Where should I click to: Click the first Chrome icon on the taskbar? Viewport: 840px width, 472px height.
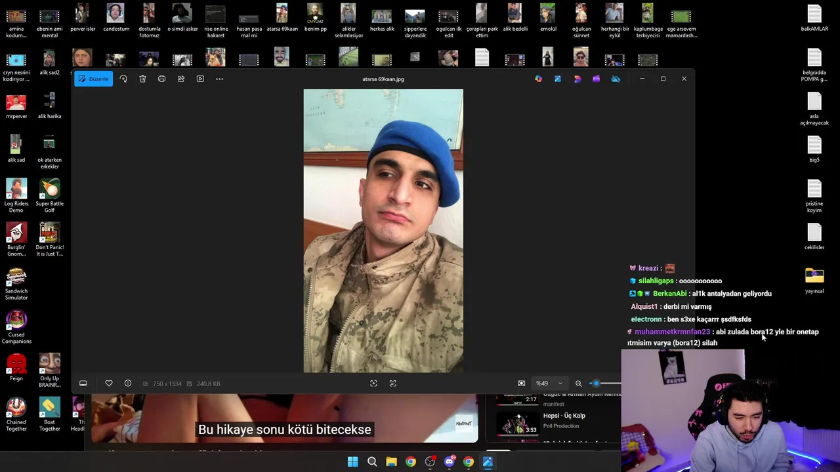410,462
